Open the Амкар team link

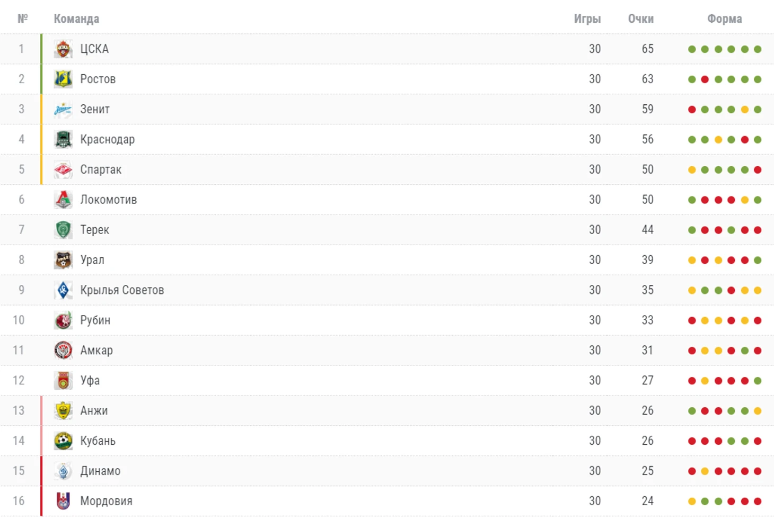point(96,351)
